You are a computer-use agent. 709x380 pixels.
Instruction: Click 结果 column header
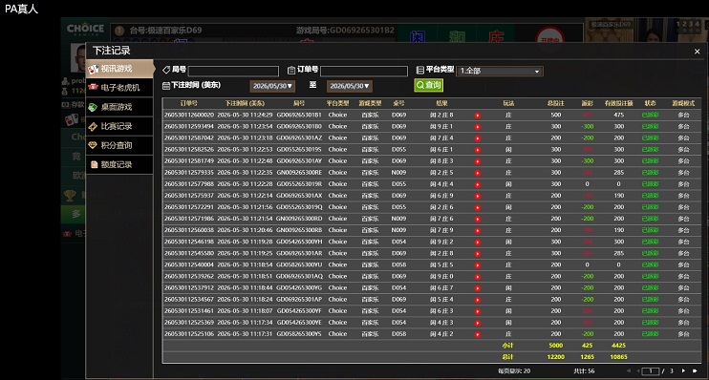pyautogui.click(x=441, y=103)
